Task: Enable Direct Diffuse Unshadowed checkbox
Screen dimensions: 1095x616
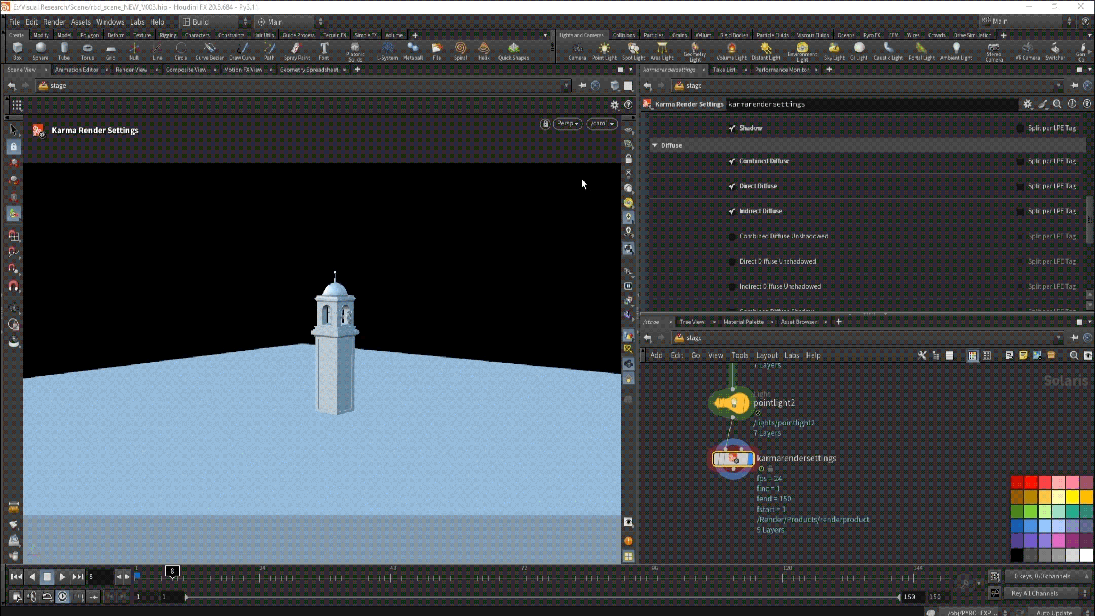Action: (x=732, y=262)
